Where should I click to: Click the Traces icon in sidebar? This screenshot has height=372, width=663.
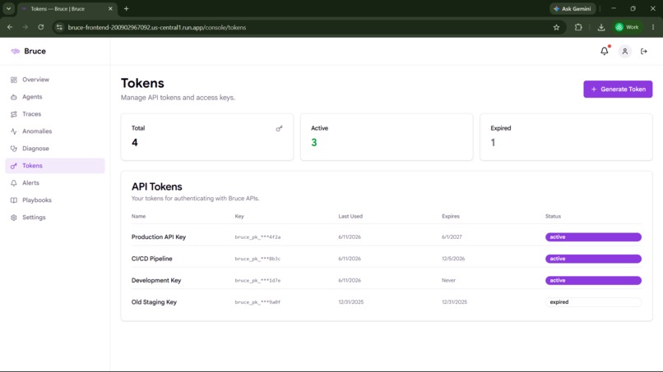(x=13, y=114)
